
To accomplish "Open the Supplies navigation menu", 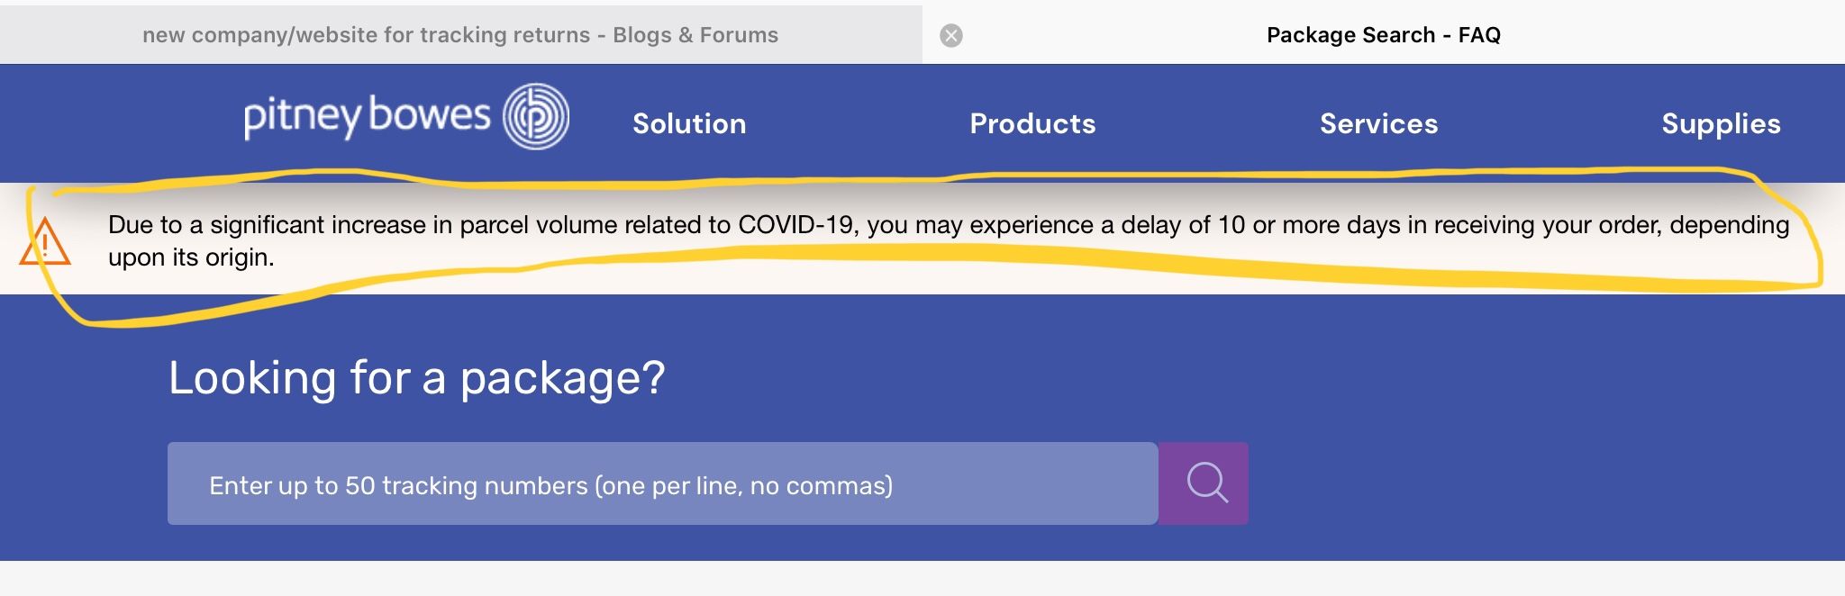I will [1721, 123].
